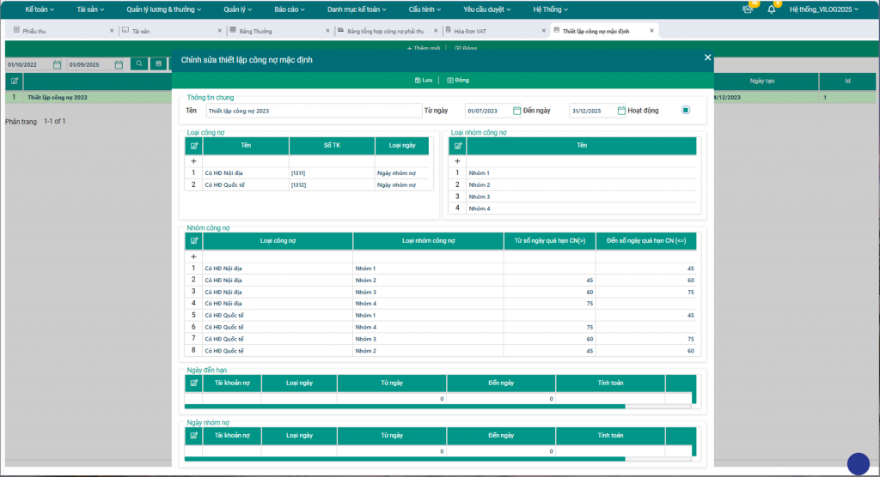Click the Lưu save button
The image size is (880, 477).
coord(423,80)
